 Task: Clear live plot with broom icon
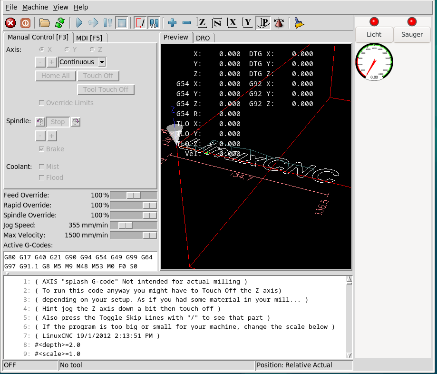coord(299,22)
